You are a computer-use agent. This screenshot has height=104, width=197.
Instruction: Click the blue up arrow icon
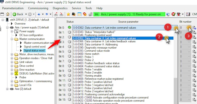39,14
